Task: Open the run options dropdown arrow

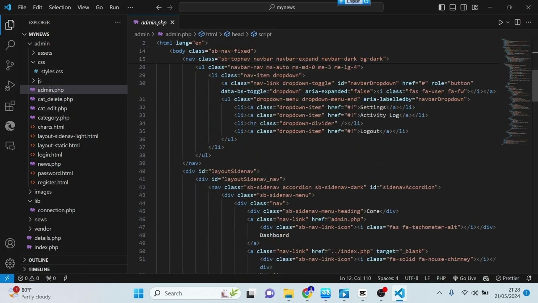Action: 508,22
